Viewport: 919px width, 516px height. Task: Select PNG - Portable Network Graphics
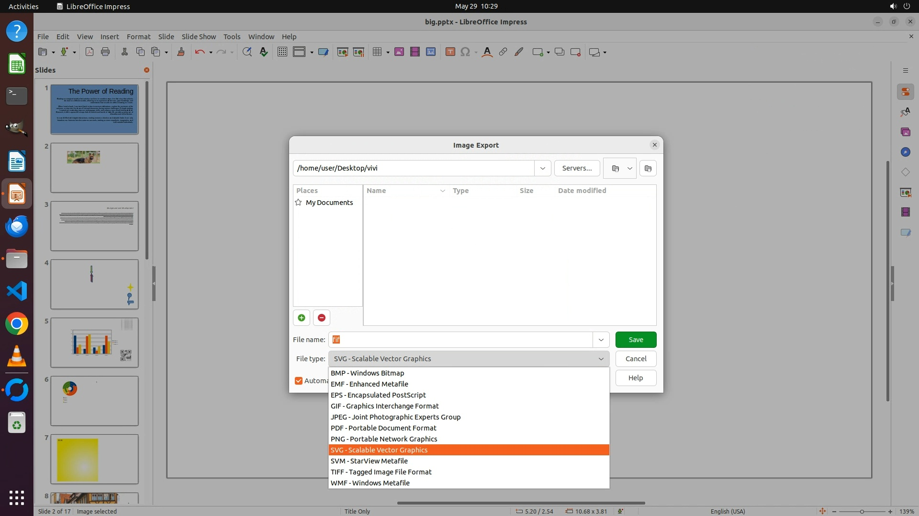(384, 439)
